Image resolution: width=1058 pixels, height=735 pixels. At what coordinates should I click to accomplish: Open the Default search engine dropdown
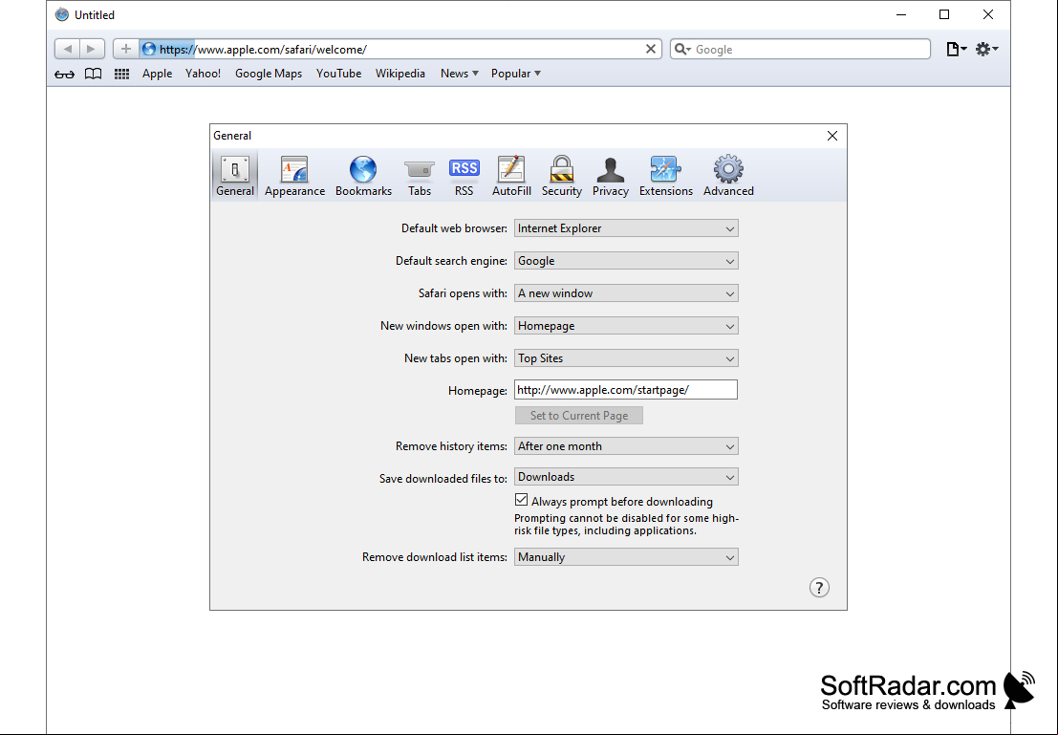[626, 261]
